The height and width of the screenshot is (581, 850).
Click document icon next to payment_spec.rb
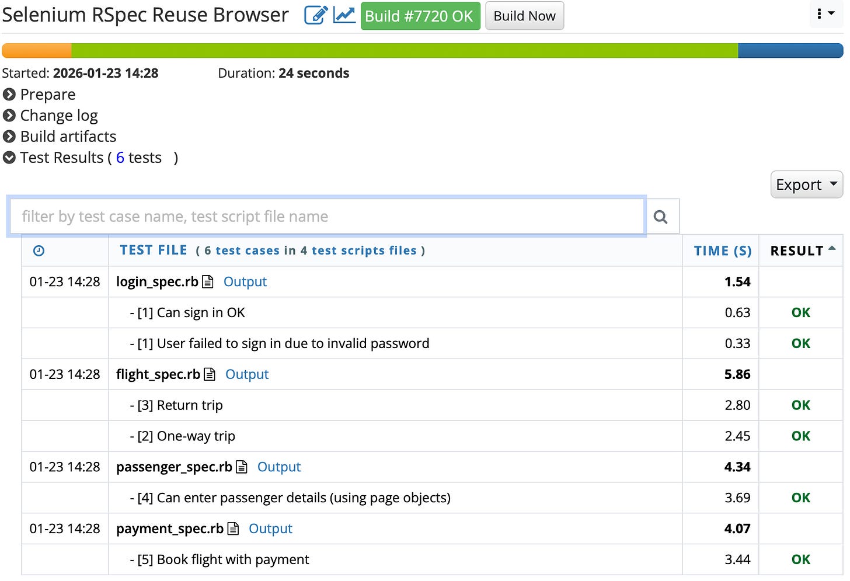(x=233, y=529)
